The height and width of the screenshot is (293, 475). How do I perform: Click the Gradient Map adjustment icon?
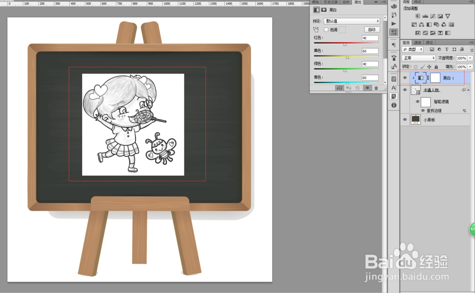click(447, 33)
